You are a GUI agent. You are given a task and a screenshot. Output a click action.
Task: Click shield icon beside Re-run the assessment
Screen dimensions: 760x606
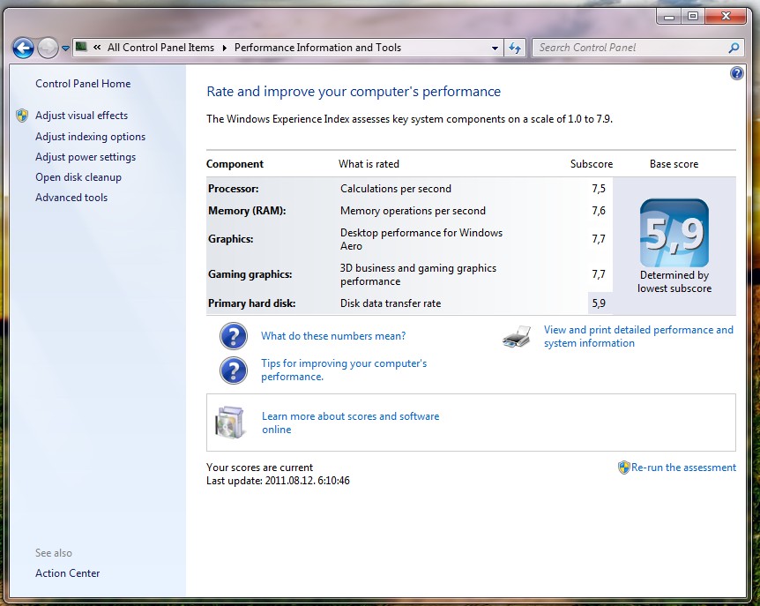pos(623,468)
